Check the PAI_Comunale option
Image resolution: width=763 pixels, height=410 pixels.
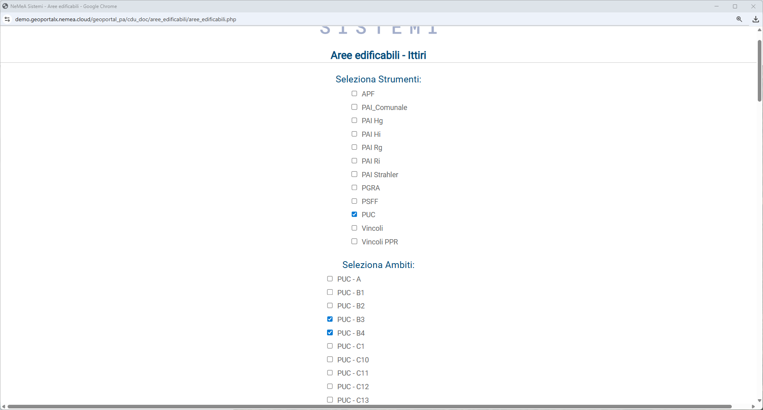pos(354,107)
